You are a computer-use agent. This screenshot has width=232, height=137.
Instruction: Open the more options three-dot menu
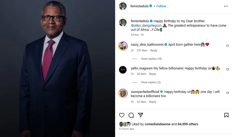coord(226,6)
